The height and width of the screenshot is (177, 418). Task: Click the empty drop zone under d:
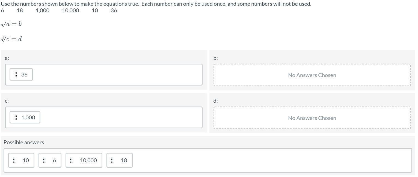click(x=312, y=118)
